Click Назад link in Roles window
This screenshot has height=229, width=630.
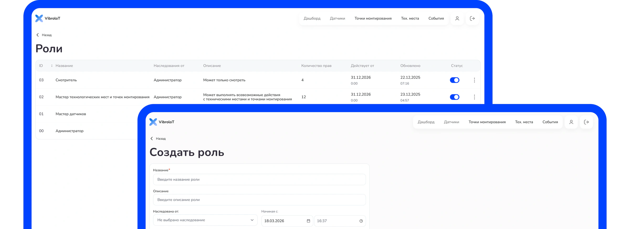47,35
